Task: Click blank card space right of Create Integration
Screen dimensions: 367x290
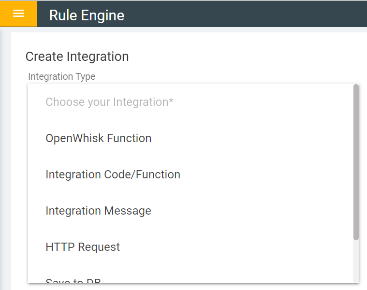Action: tap(242, 57)
